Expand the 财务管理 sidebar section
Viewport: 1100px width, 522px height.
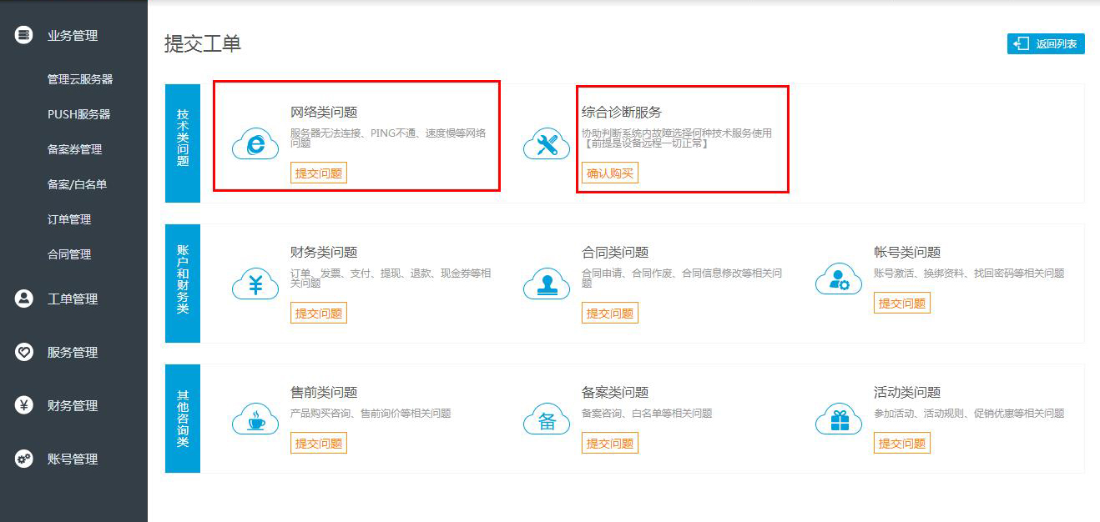click(x=73, y=405)
